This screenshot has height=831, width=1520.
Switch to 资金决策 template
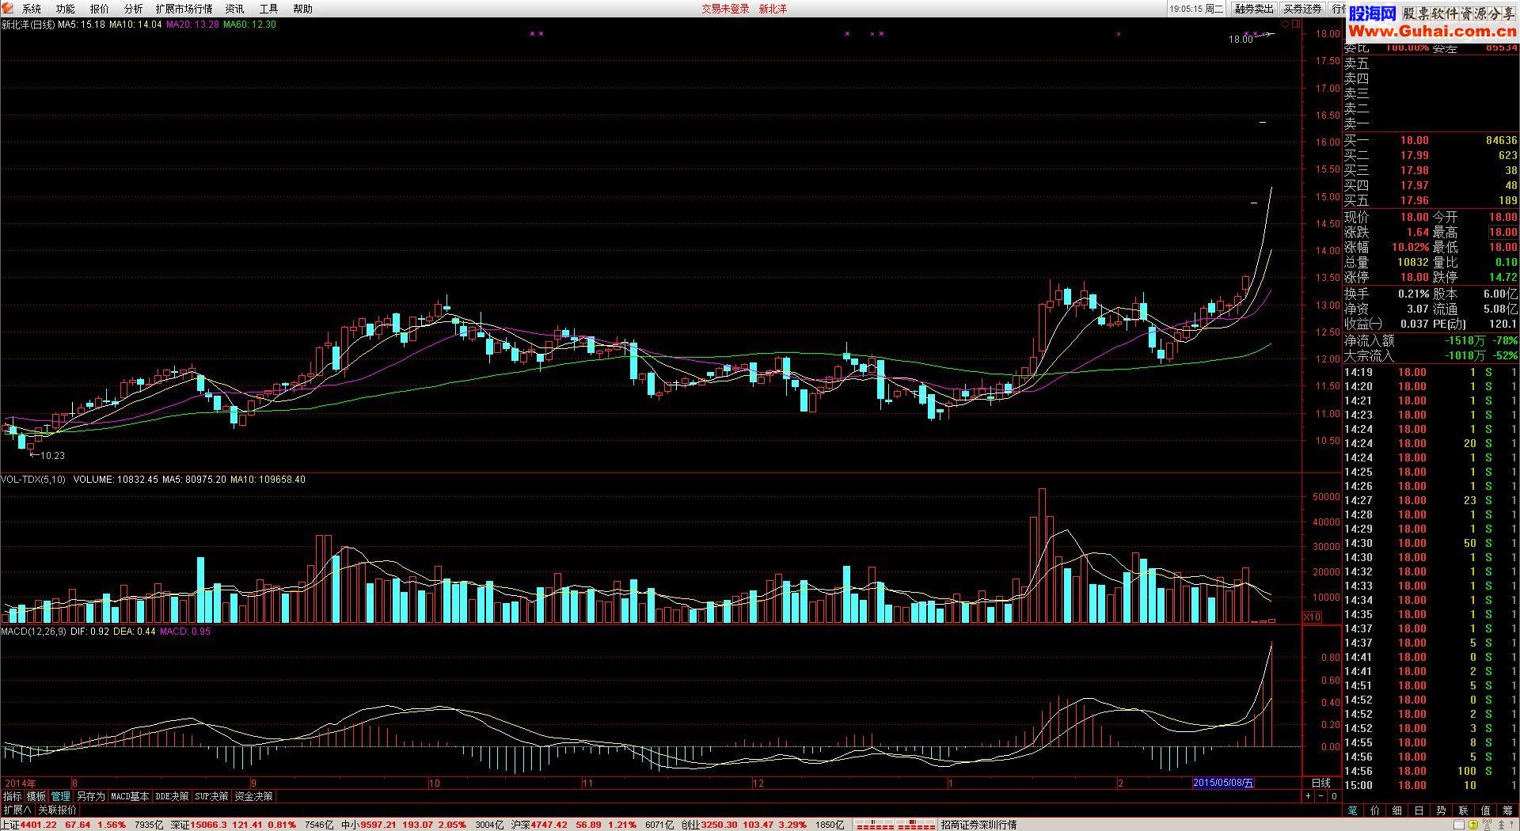coord(253,796)
